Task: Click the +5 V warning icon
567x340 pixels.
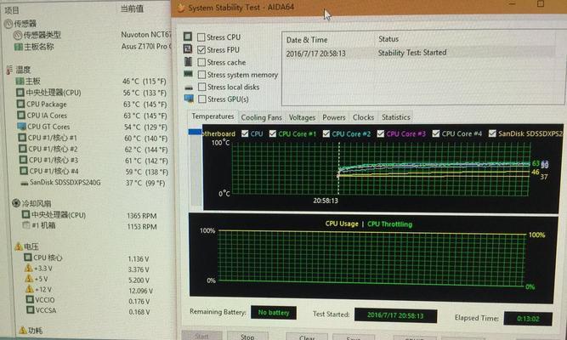Action: click(x=29, y=279)
